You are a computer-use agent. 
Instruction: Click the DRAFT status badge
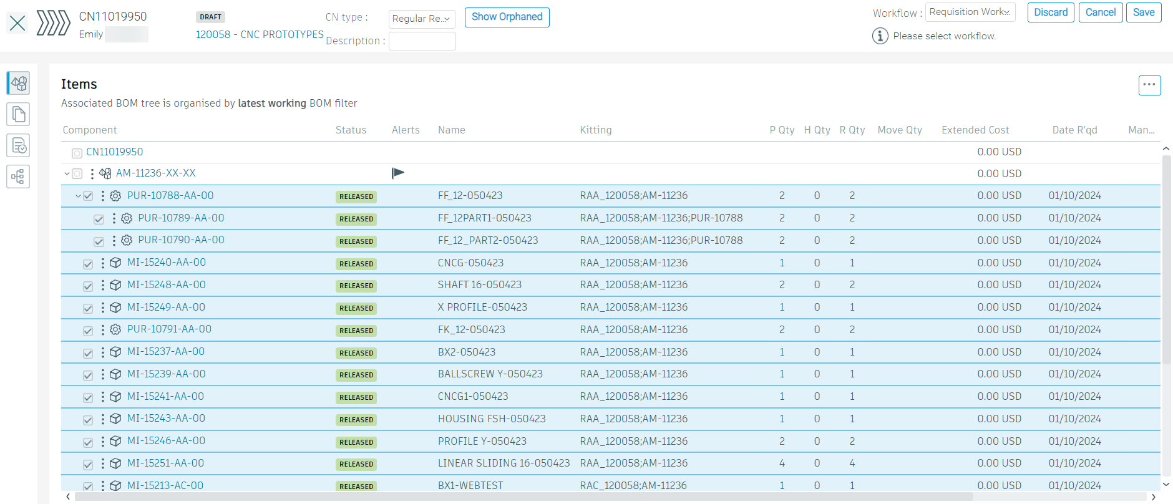pos(210,17)
